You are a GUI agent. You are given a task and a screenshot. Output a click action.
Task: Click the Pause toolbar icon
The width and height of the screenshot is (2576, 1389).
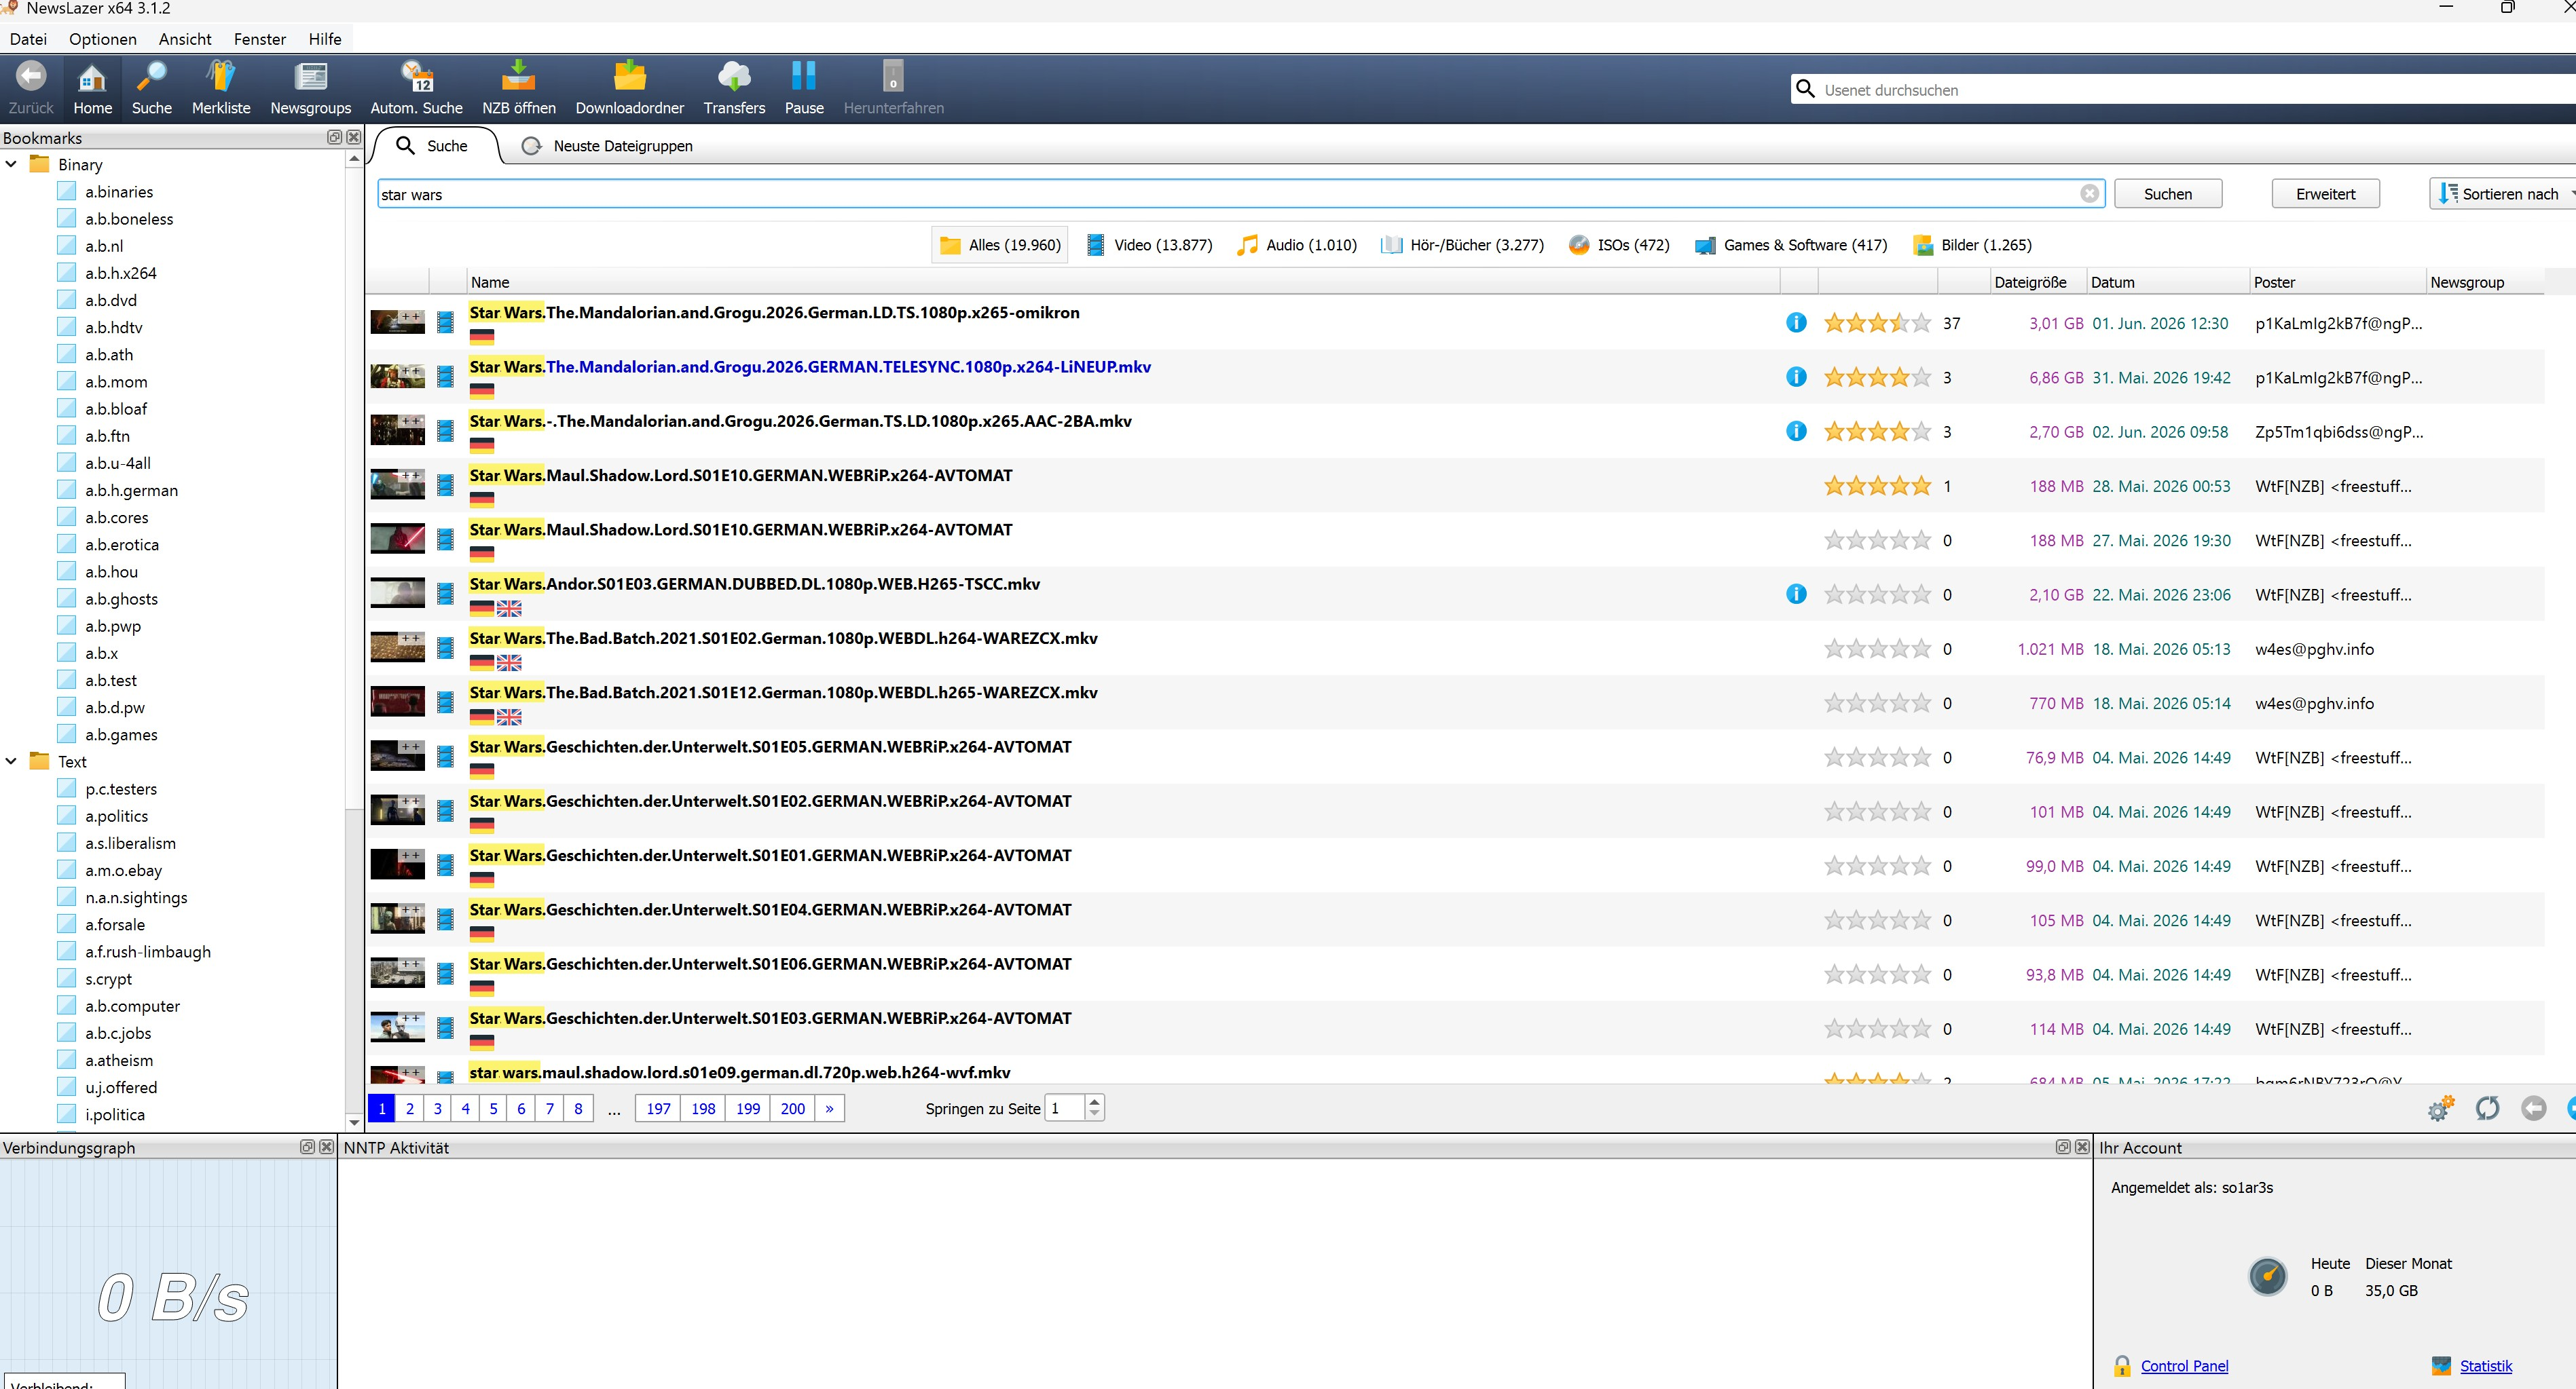tap(803, 88)
